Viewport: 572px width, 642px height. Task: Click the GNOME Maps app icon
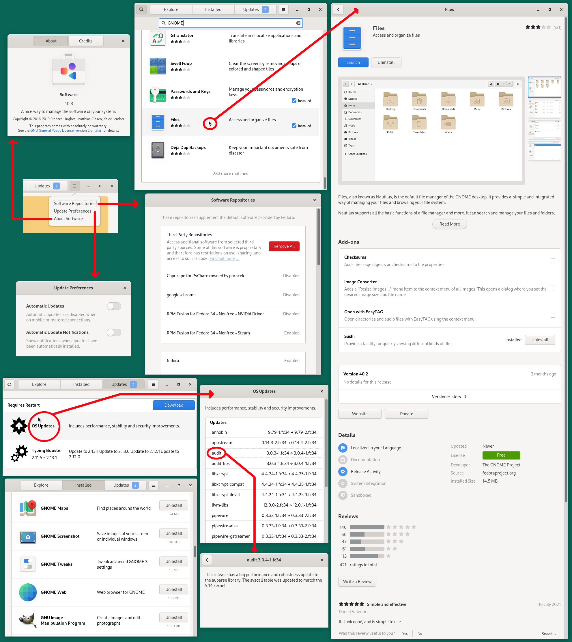[28, 508]
